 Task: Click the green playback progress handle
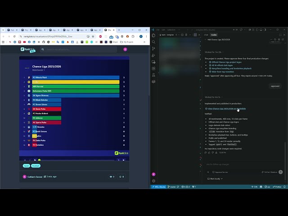[39, 160]
